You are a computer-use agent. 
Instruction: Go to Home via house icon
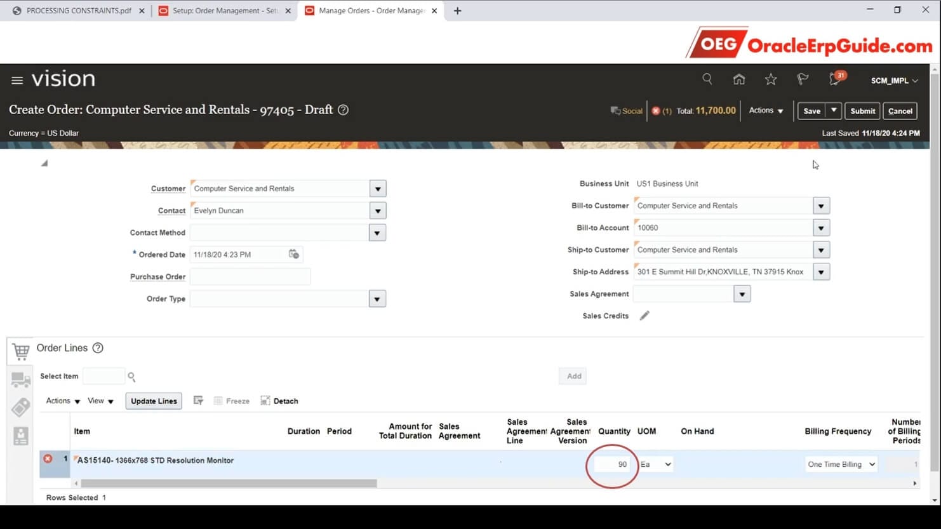[x=738, y=79]
